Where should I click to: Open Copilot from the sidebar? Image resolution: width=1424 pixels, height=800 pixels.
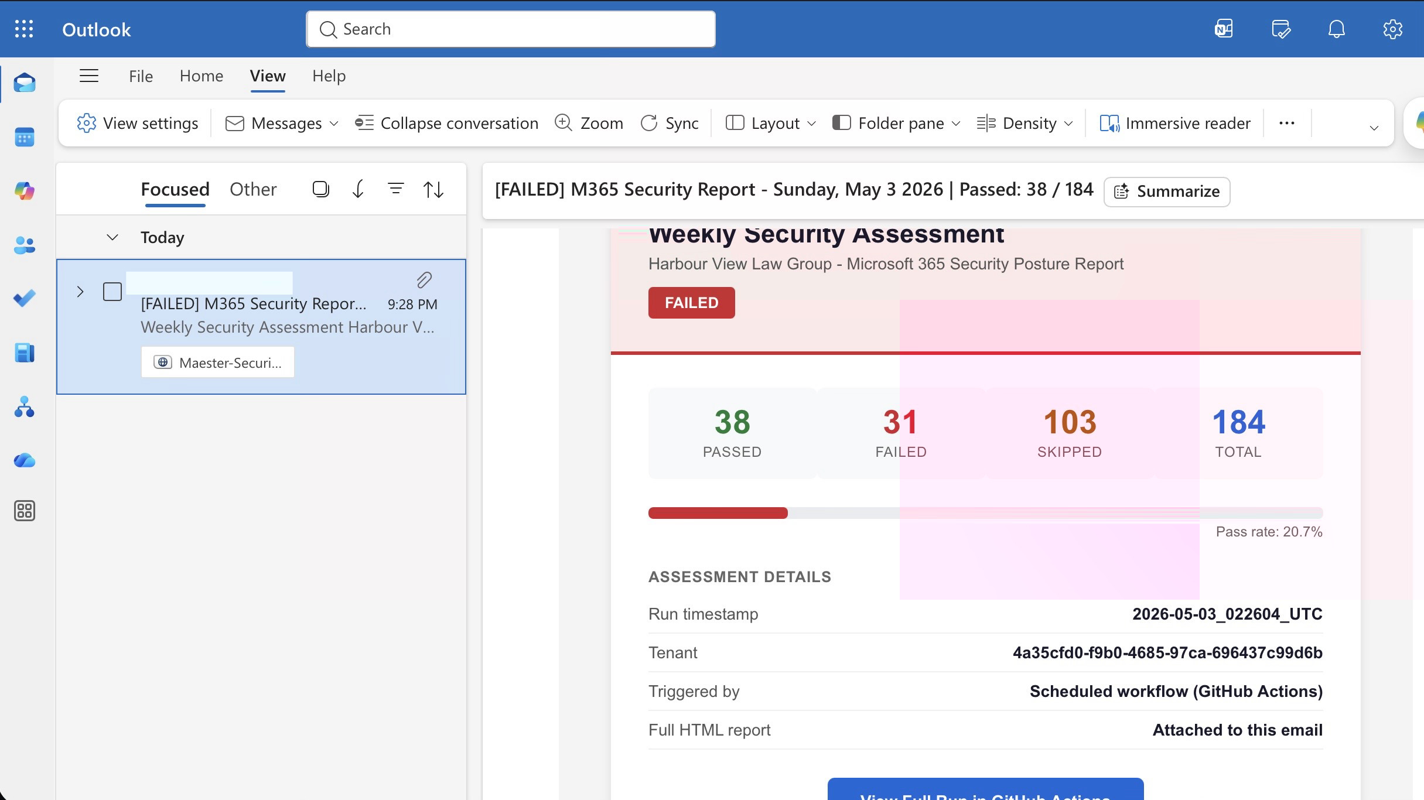25,191
